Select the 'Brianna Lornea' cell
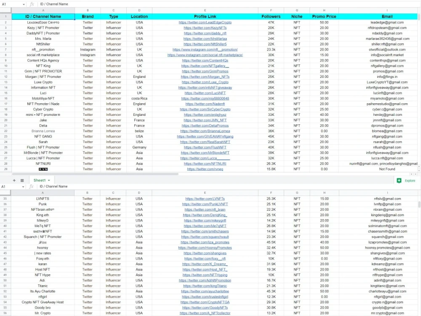421x316 pixels. (43, 131)
